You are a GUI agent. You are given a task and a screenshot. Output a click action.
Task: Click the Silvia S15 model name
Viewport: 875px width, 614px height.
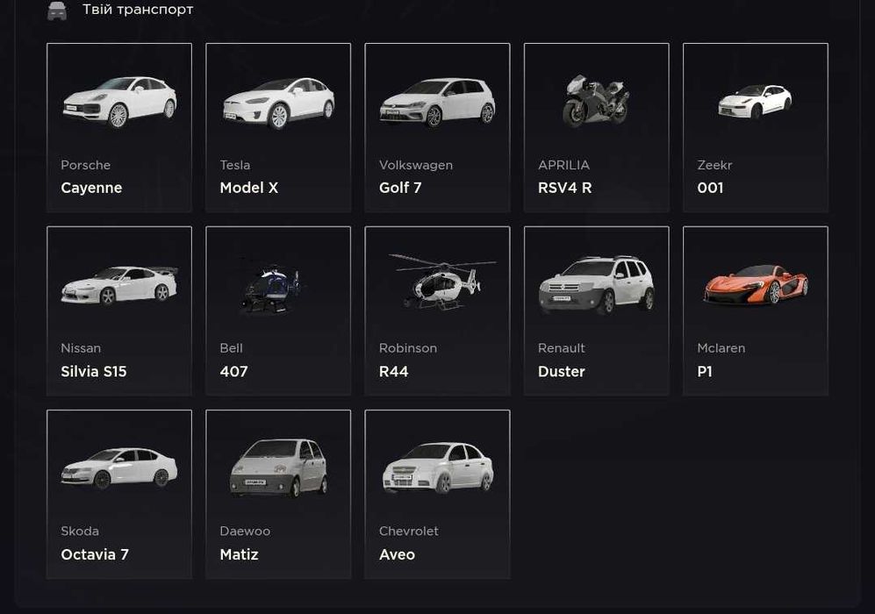[x=94, y=371]
